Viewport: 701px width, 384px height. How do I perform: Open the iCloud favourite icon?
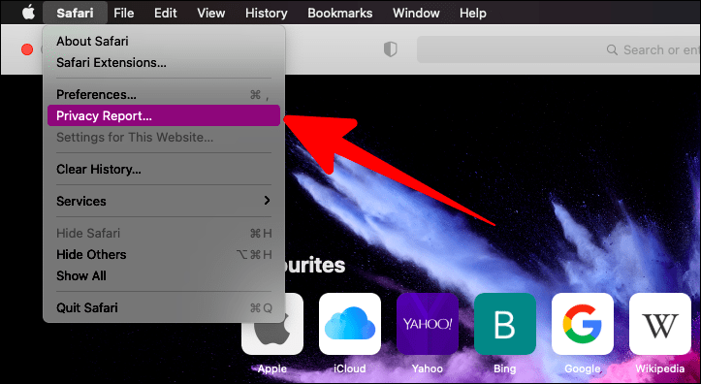tap(350, 324)
